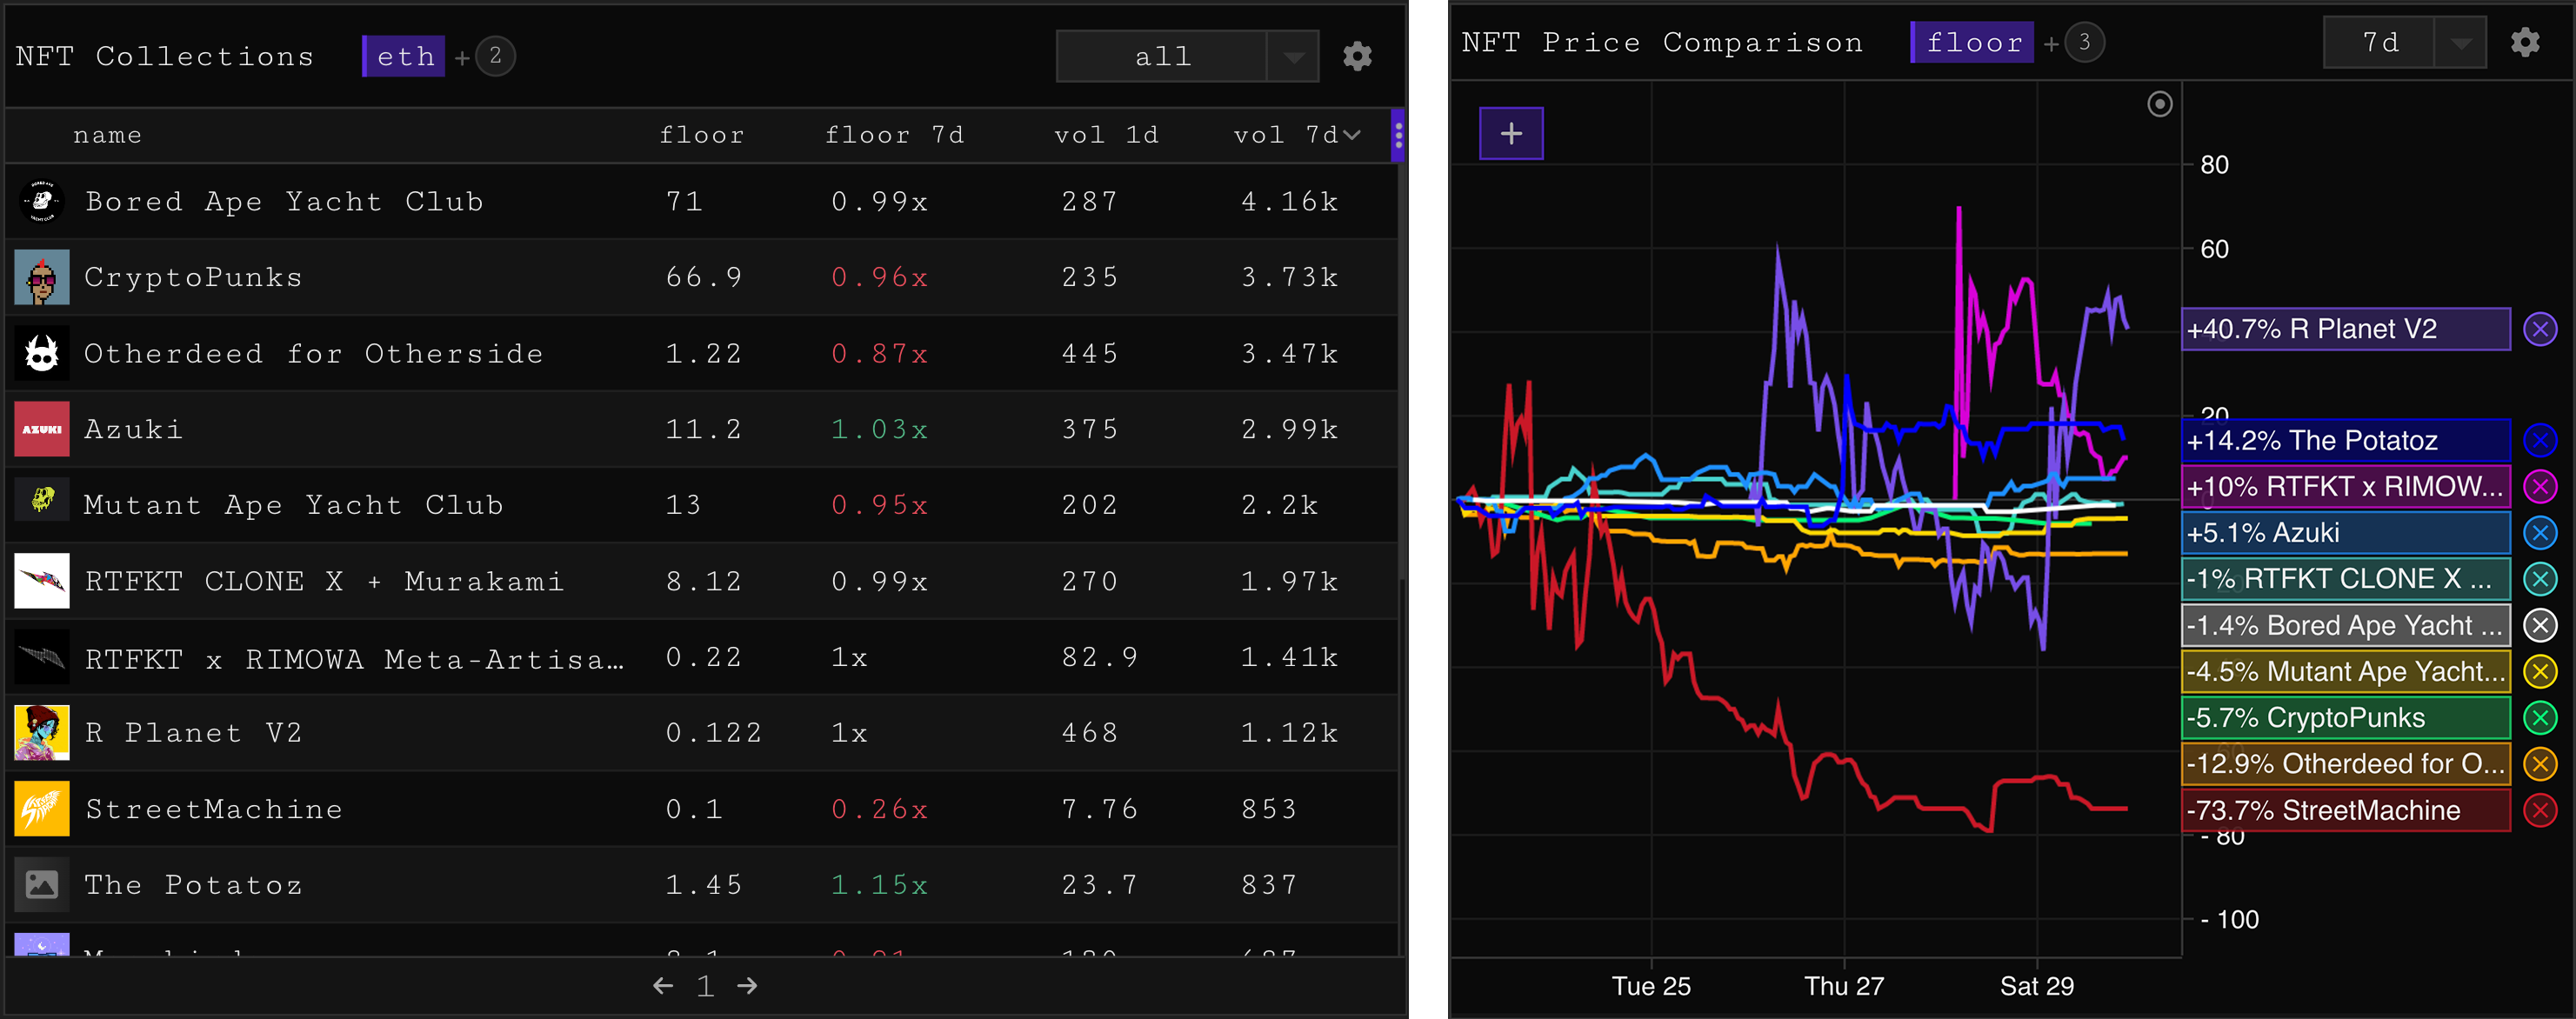Expand the +2 extra currencies badge
Image resolution: width=2576 pixels, height=1019 pixels.
pyautogui.click(x=495, y=56)
